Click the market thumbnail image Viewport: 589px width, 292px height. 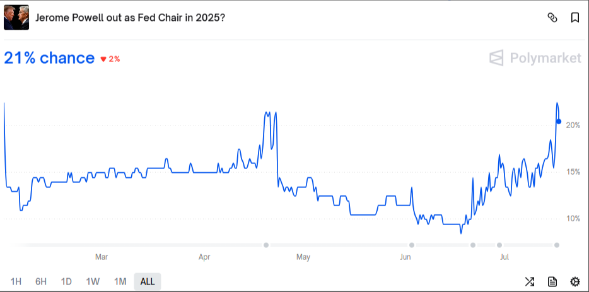point(16,18)
